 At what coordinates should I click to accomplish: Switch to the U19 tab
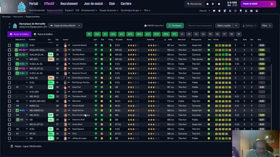(77, 10)
